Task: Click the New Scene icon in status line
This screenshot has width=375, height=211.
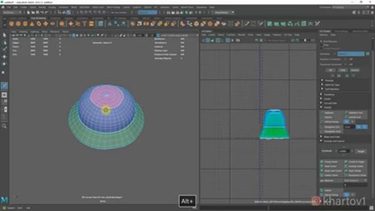Action: pos(29,12)
